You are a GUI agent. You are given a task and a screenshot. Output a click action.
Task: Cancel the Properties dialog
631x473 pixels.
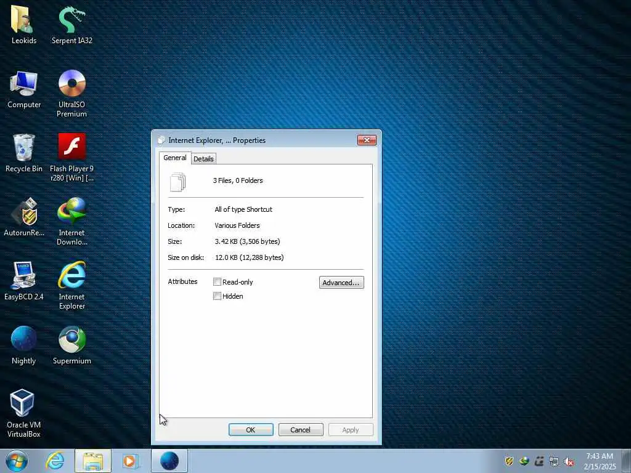pos(301,429)
